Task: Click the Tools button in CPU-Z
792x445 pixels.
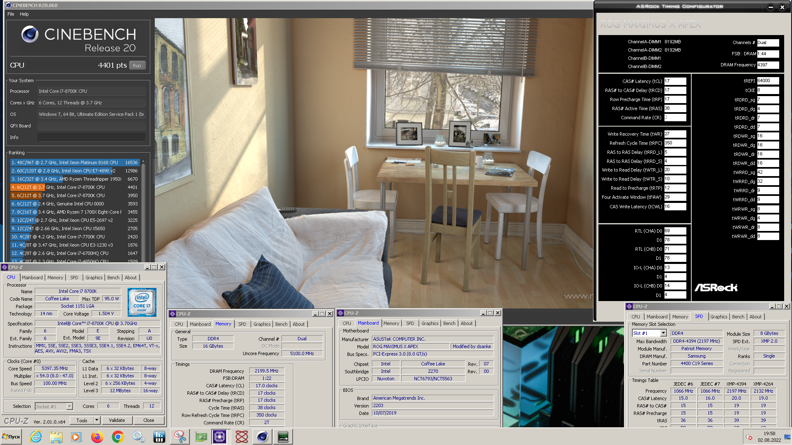Action: point(82,420)
